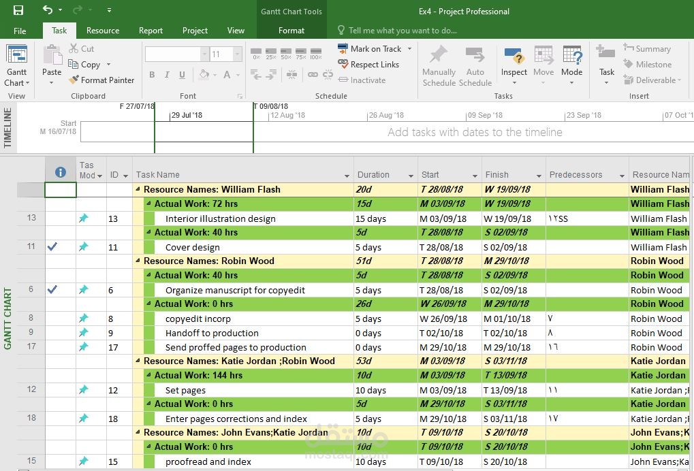Toggle Underline font formatting
Screen dimensions: 694x471
[x=183, y=75]
